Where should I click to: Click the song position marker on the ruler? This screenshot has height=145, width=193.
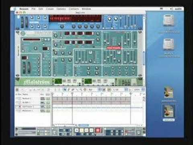pyautogui.click(x=72, y=93)
